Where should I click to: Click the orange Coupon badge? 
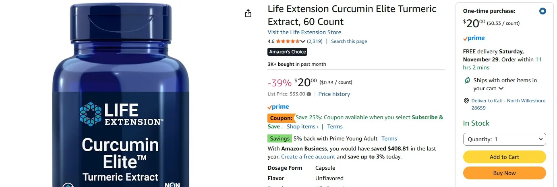coord(281,118)
